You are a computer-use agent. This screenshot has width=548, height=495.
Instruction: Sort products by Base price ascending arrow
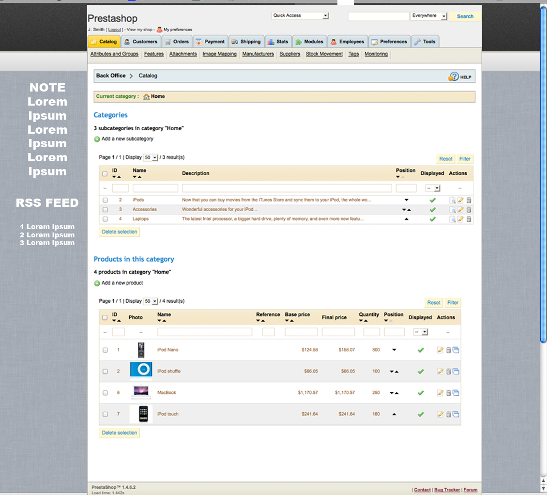point(292,321)
